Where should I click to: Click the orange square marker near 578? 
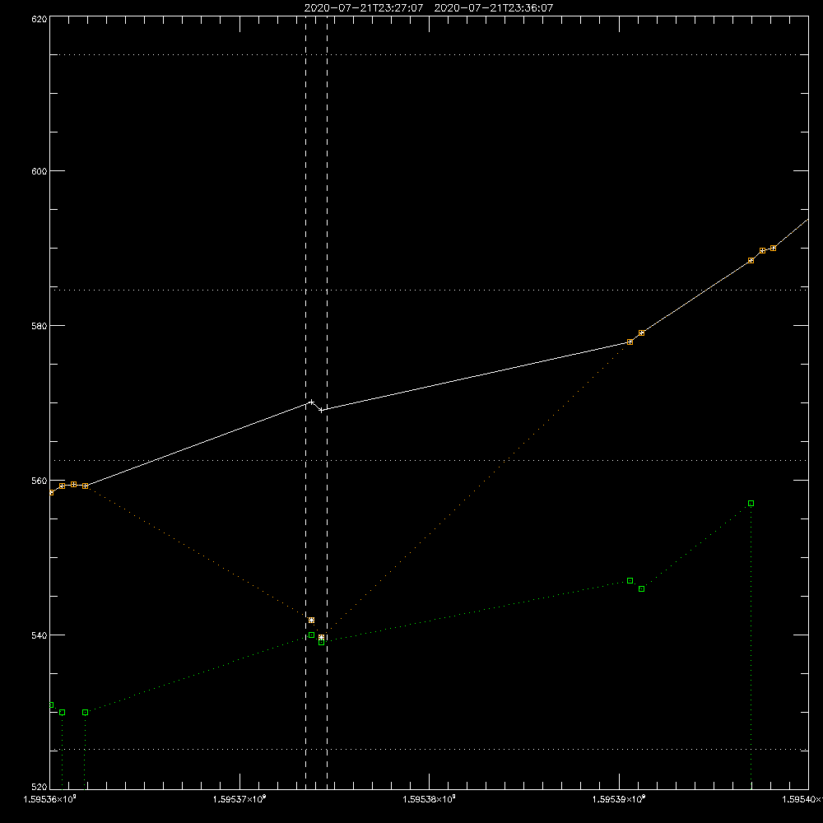click(x=630, y=342)
